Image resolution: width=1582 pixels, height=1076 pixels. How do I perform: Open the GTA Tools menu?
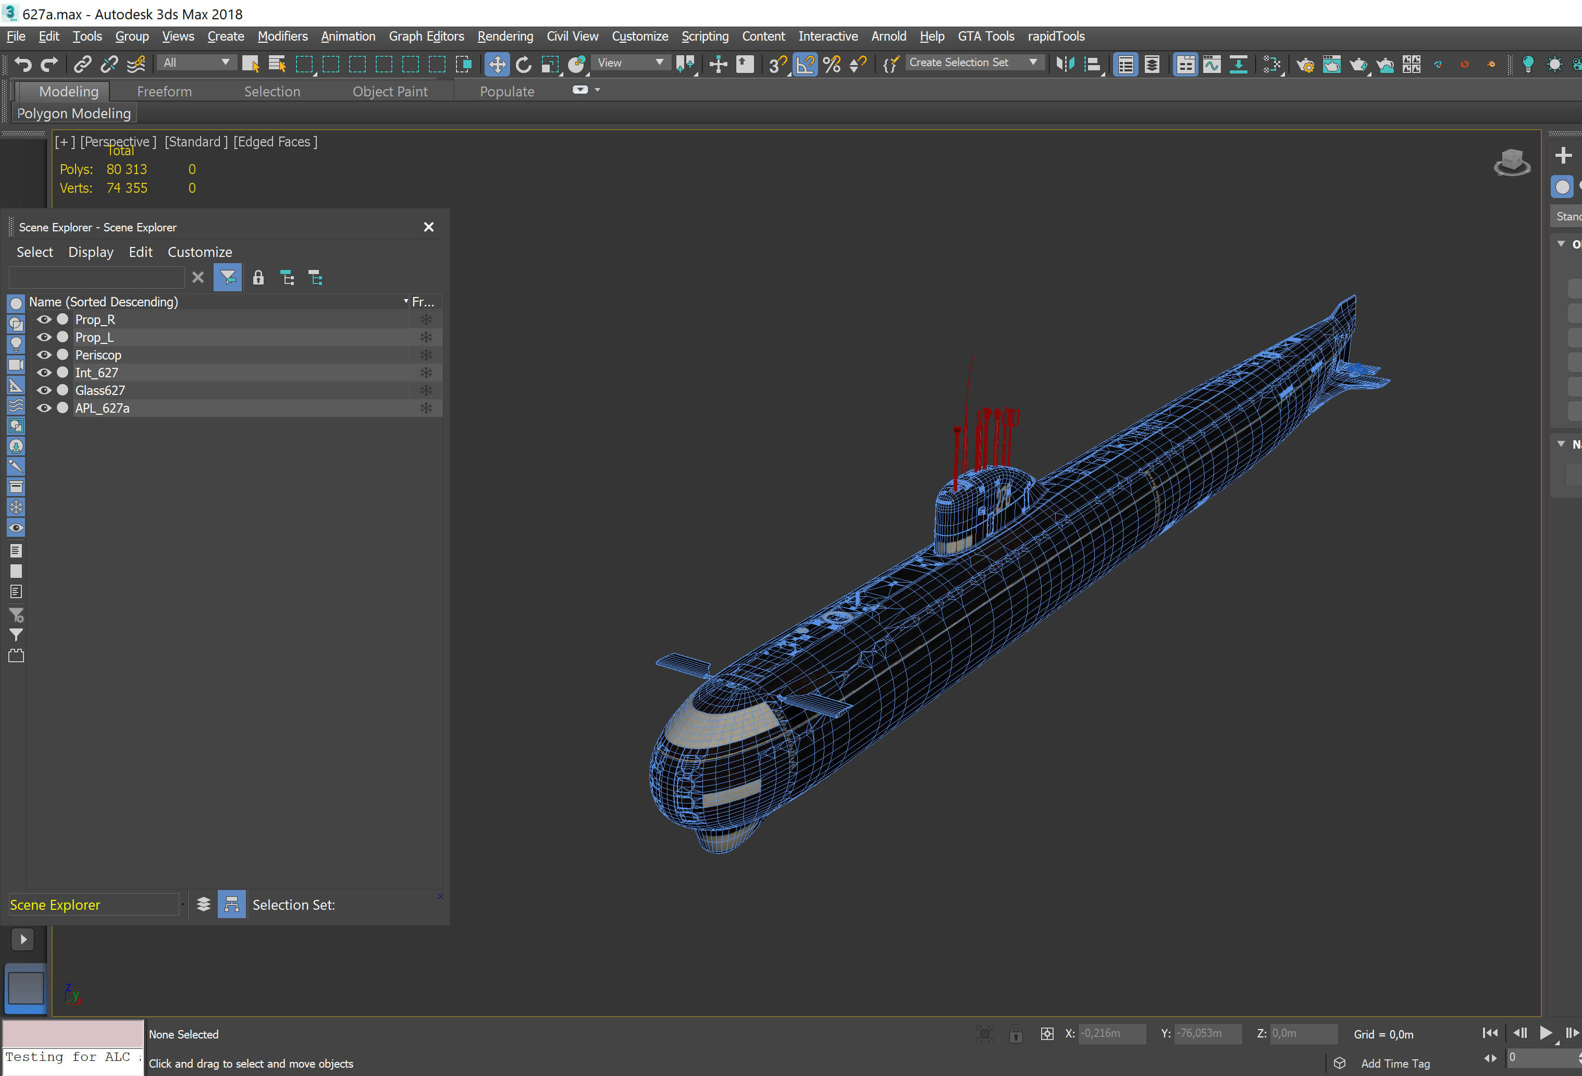986,36
